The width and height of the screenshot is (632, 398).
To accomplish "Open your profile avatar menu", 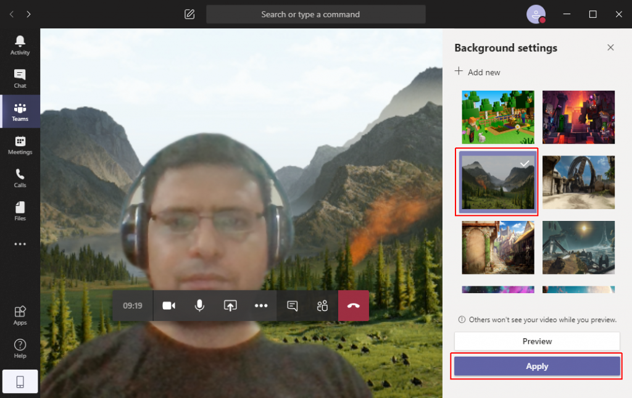I will click(x=536, y=14).
